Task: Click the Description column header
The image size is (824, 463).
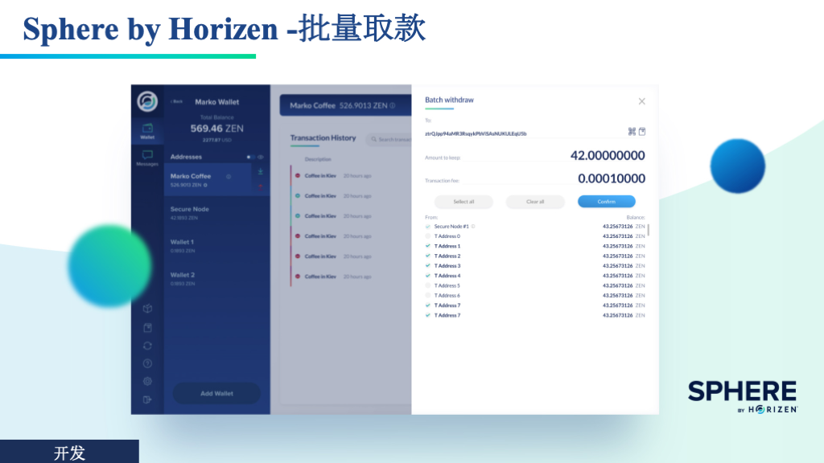Action: [x=318, y=160]
